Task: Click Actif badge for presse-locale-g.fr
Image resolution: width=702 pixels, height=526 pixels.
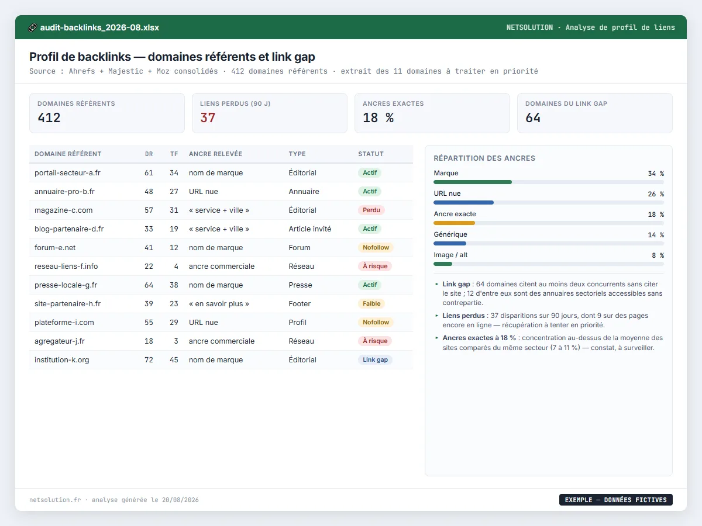Action: pos(370,285)
